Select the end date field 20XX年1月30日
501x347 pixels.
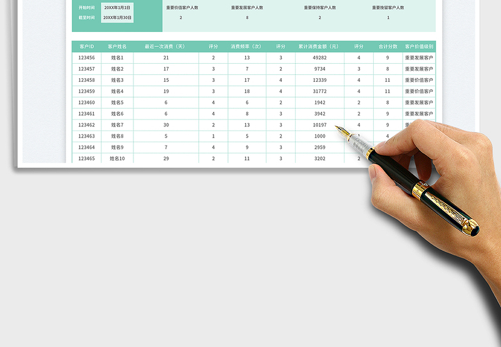(x=117, y=18)
